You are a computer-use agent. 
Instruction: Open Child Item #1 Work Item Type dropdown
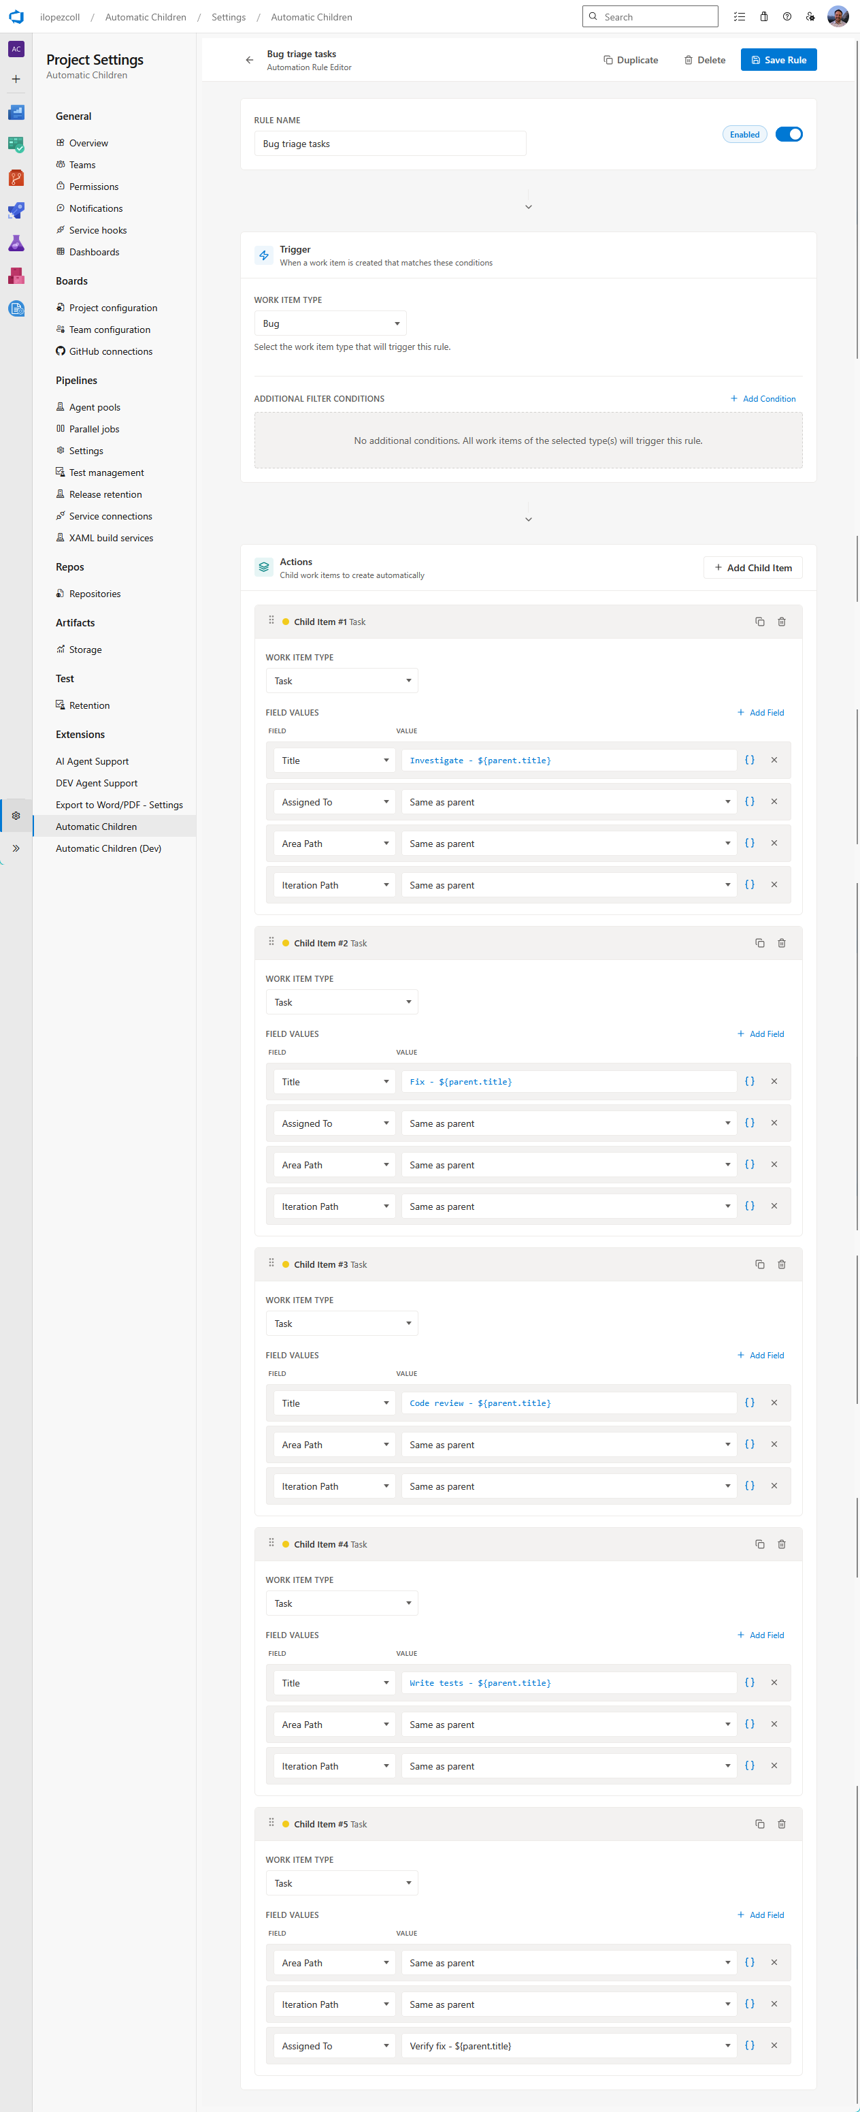pyautogui.click(x=342, y=680)
